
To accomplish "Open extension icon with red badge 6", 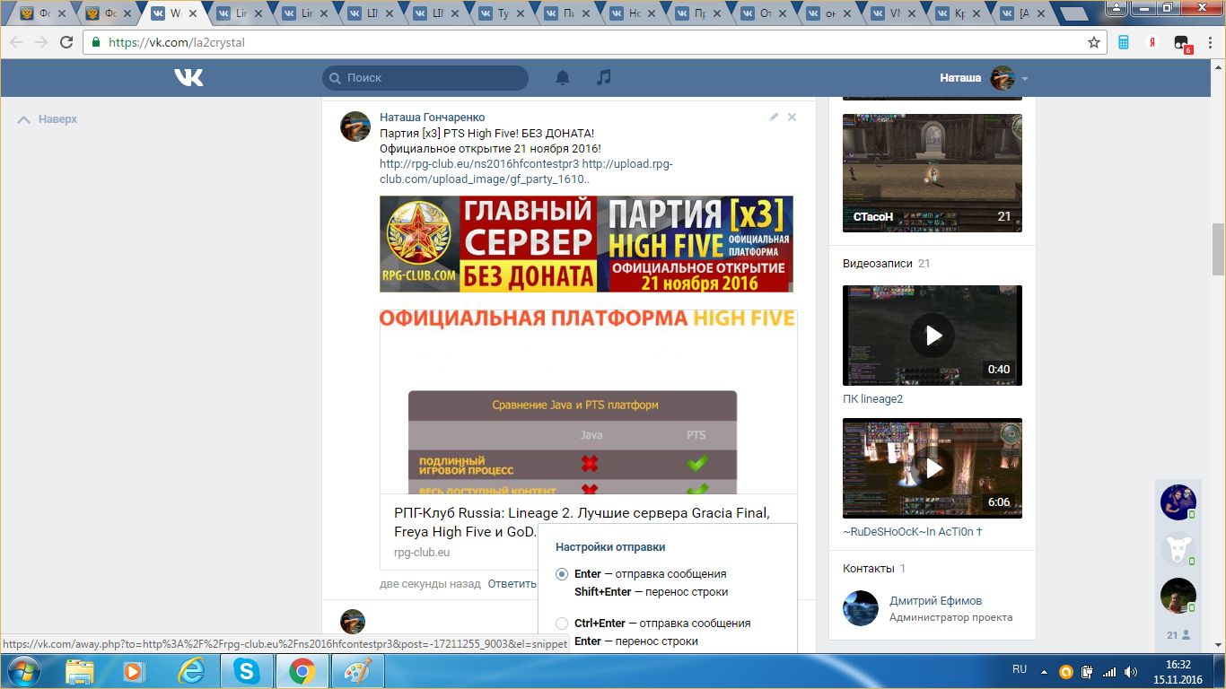I will (1182, 43).
